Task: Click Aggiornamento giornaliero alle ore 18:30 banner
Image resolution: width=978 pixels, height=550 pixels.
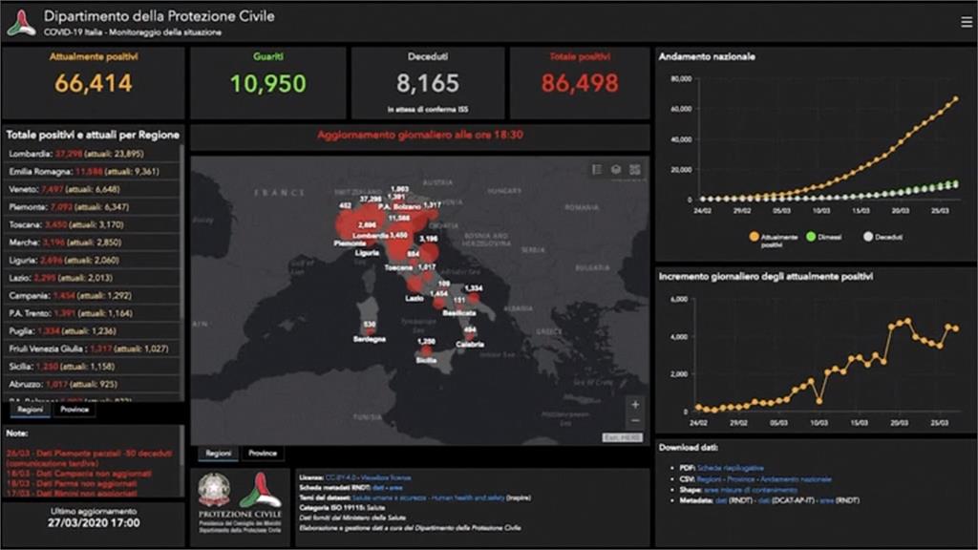Action: (420, 135)
